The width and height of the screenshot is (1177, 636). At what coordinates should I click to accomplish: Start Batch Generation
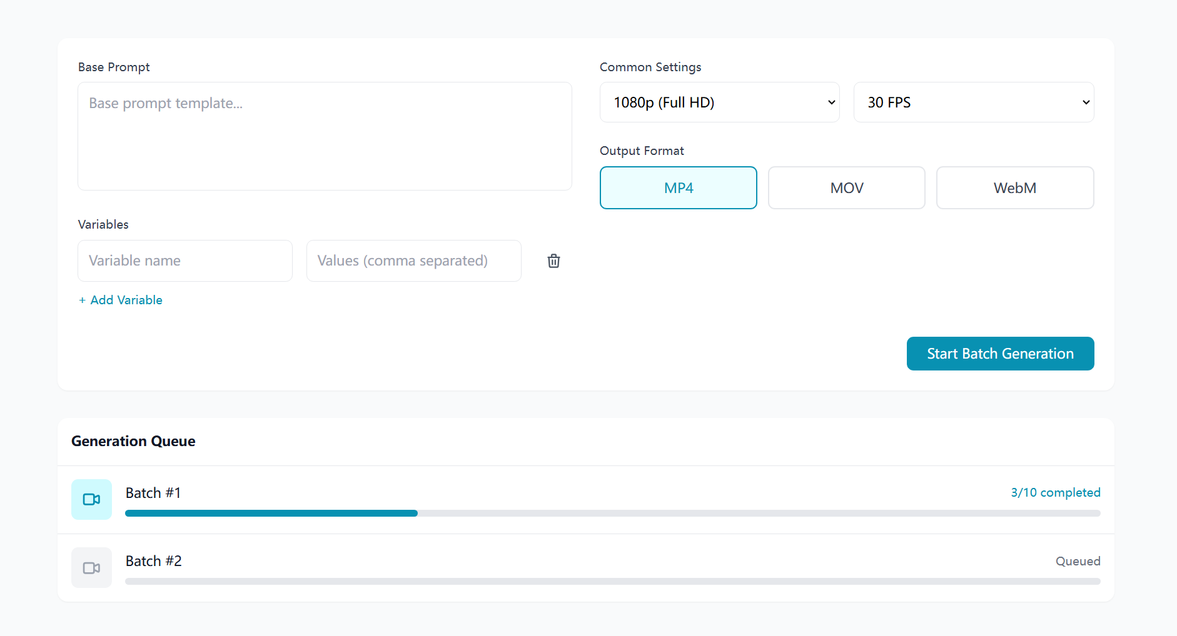click(x=1001, y=354)
